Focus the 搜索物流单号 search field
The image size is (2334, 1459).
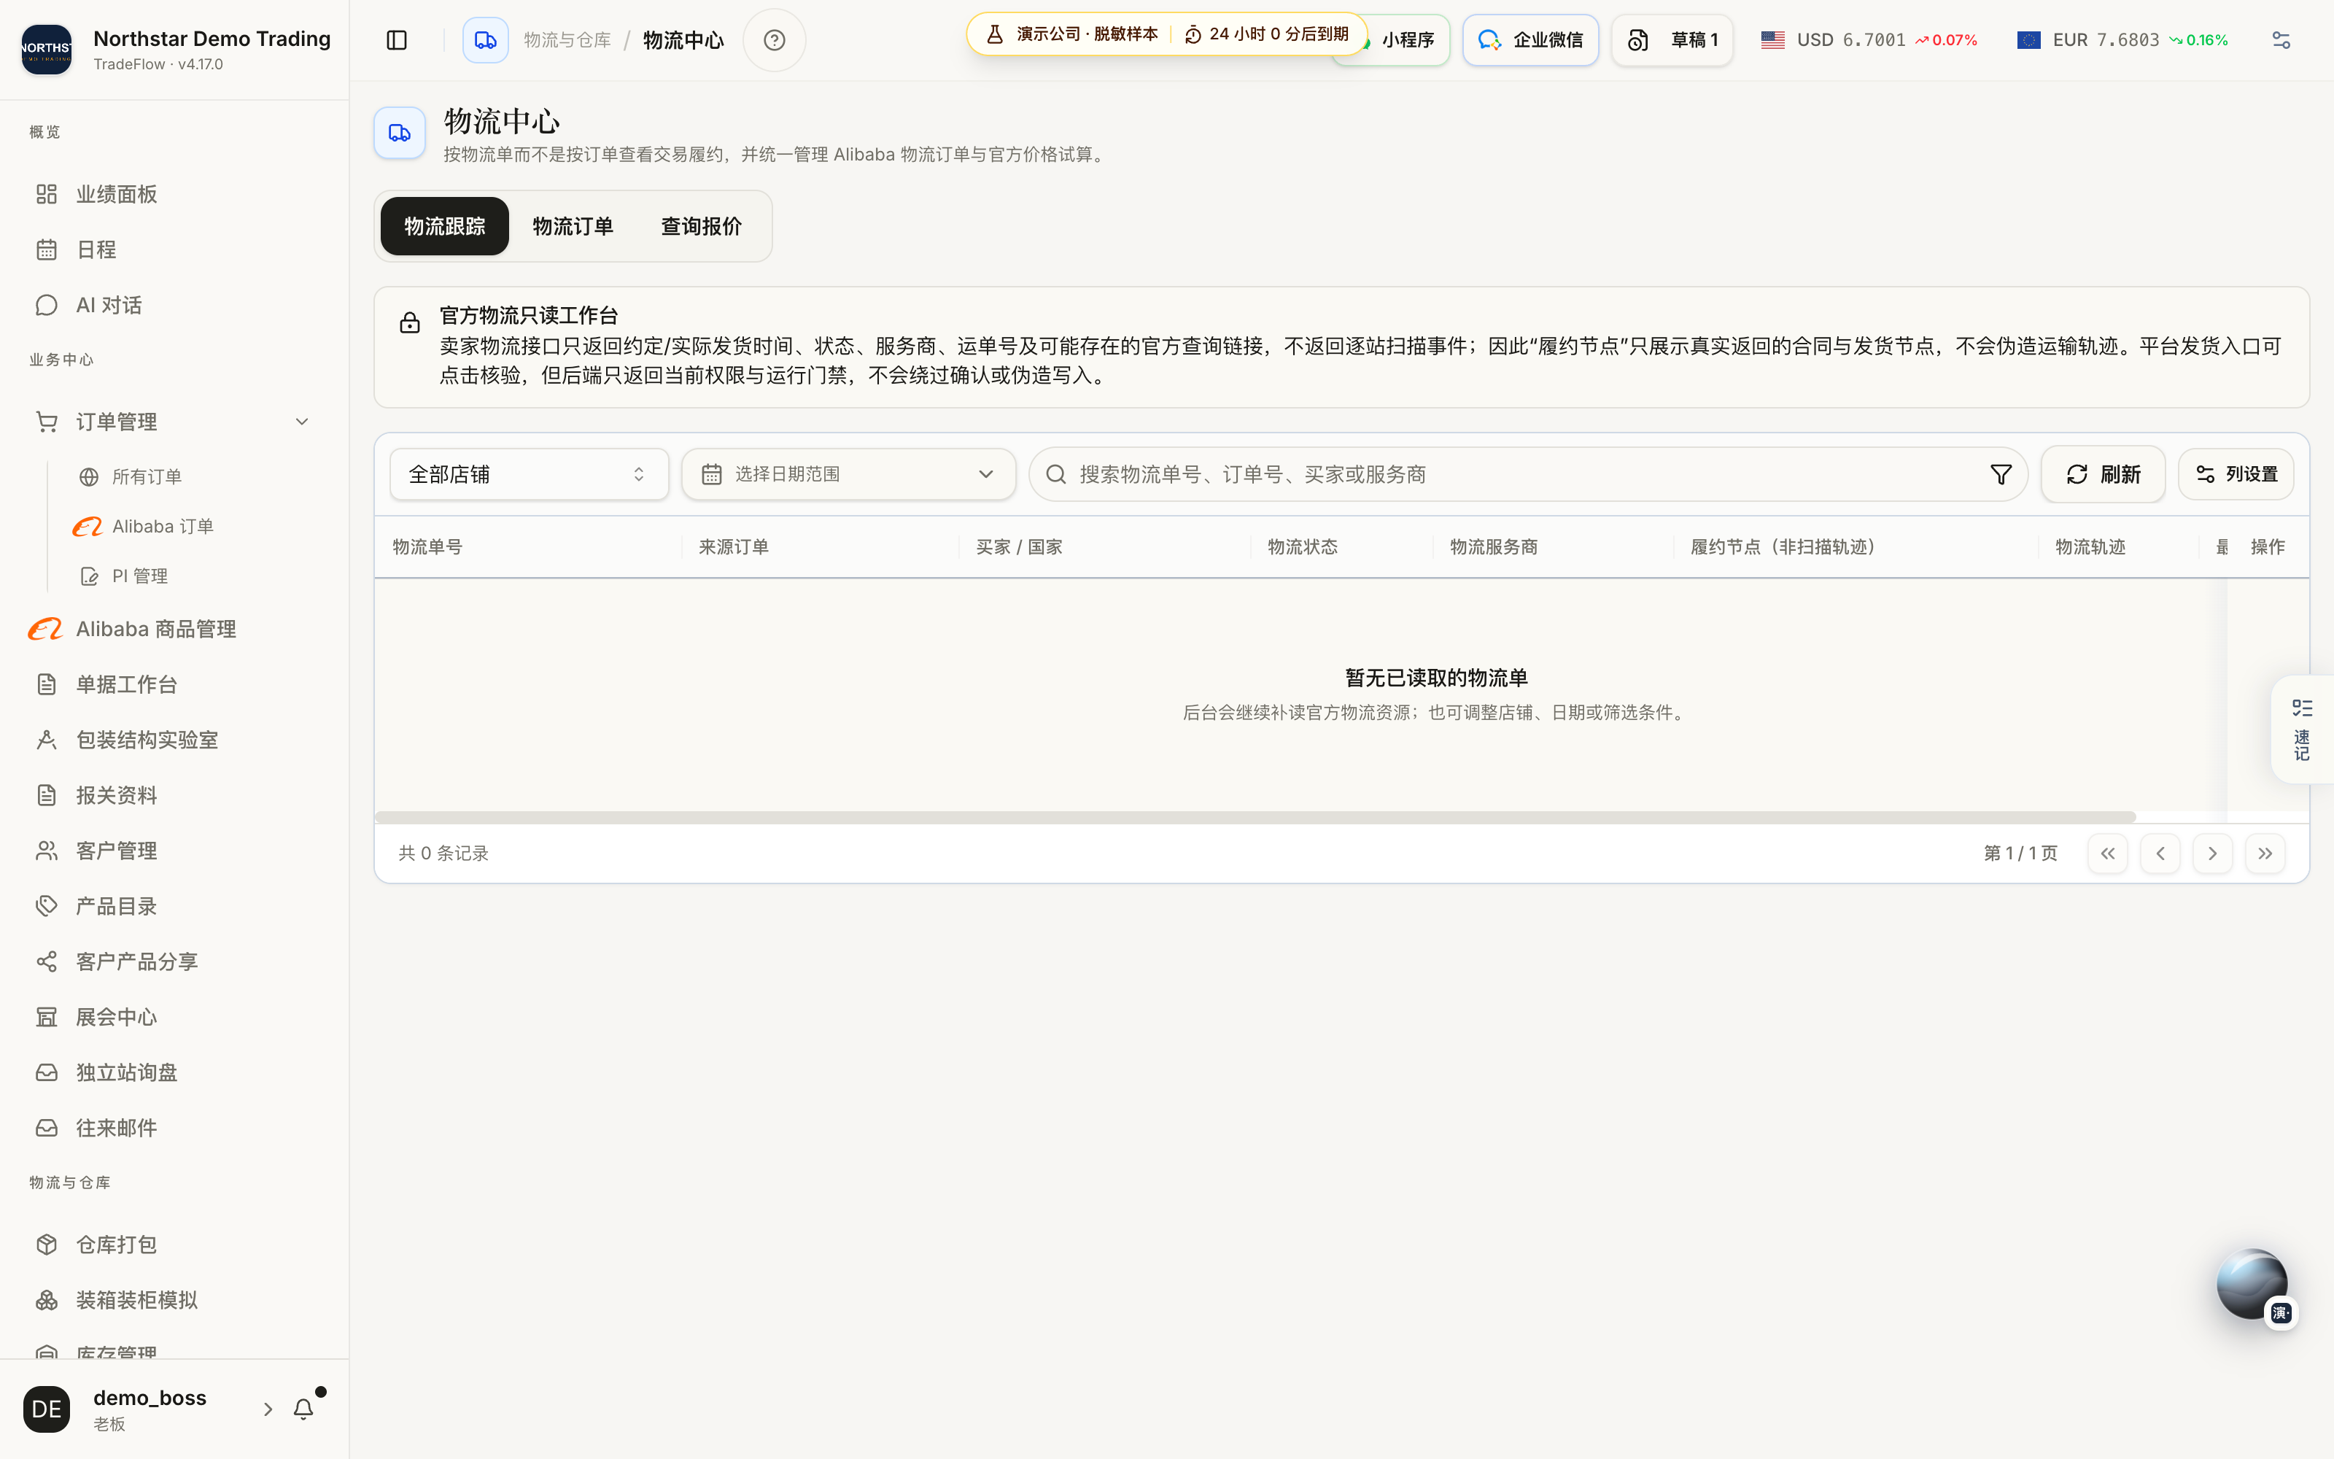click(x=1528, y=473)
